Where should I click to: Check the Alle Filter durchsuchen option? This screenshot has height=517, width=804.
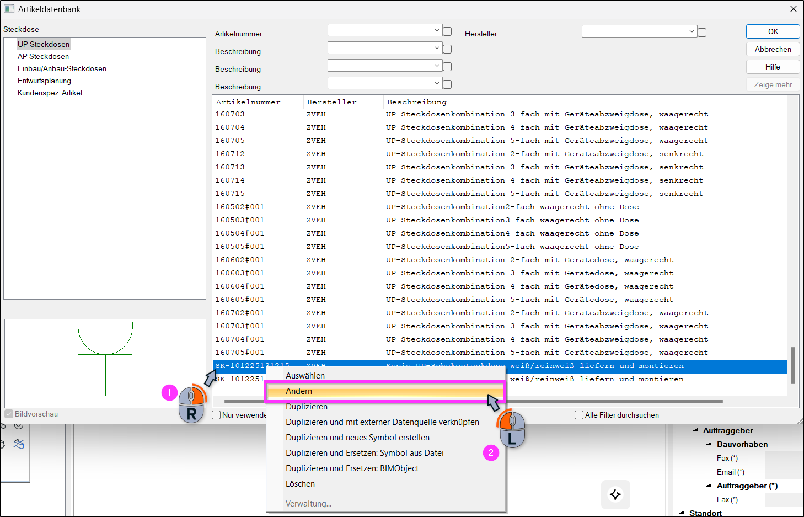coord(579,415)
